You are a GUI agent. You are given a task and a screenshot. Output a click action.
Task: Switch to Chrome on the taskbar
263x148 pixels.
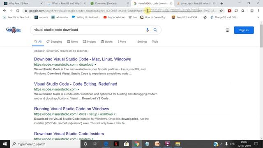(137, 144)
